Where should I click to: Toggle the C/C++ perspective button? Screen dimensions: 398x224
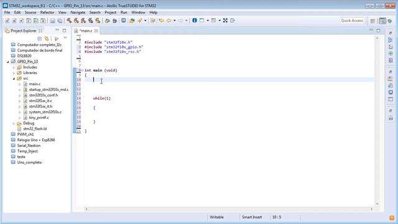tap(382, 21)
